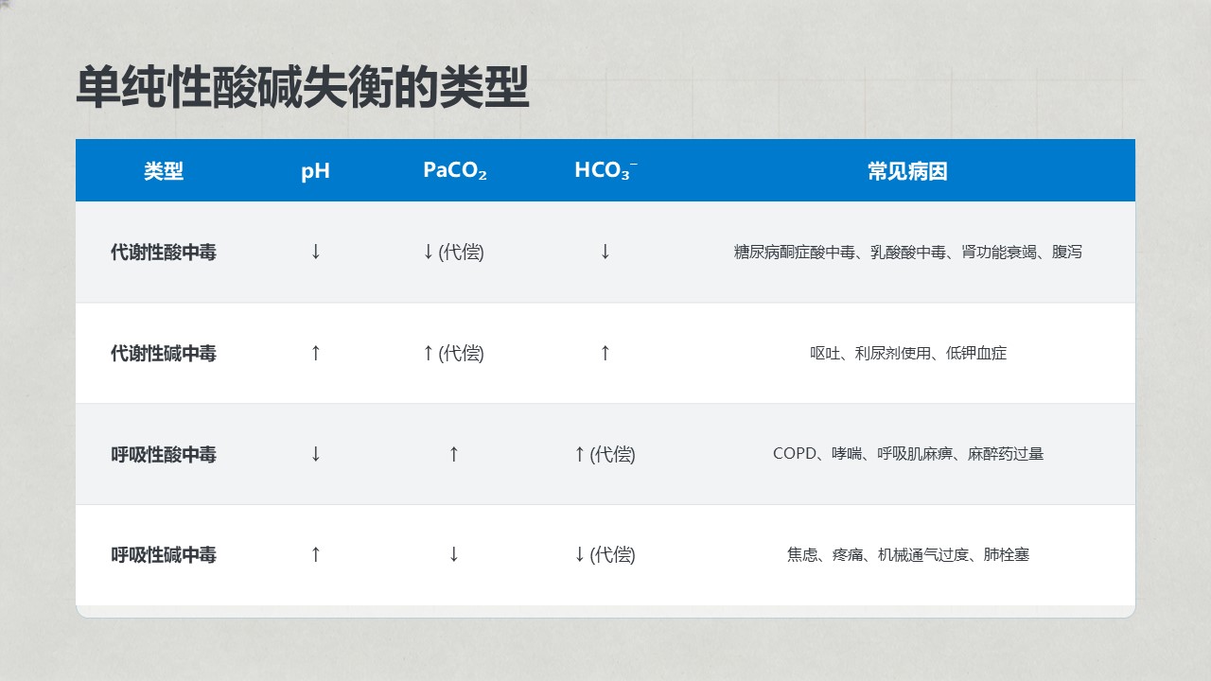Click the HCO₃⁻ column header
This screenshot has width=1211, height=681.
click(605, 171)
